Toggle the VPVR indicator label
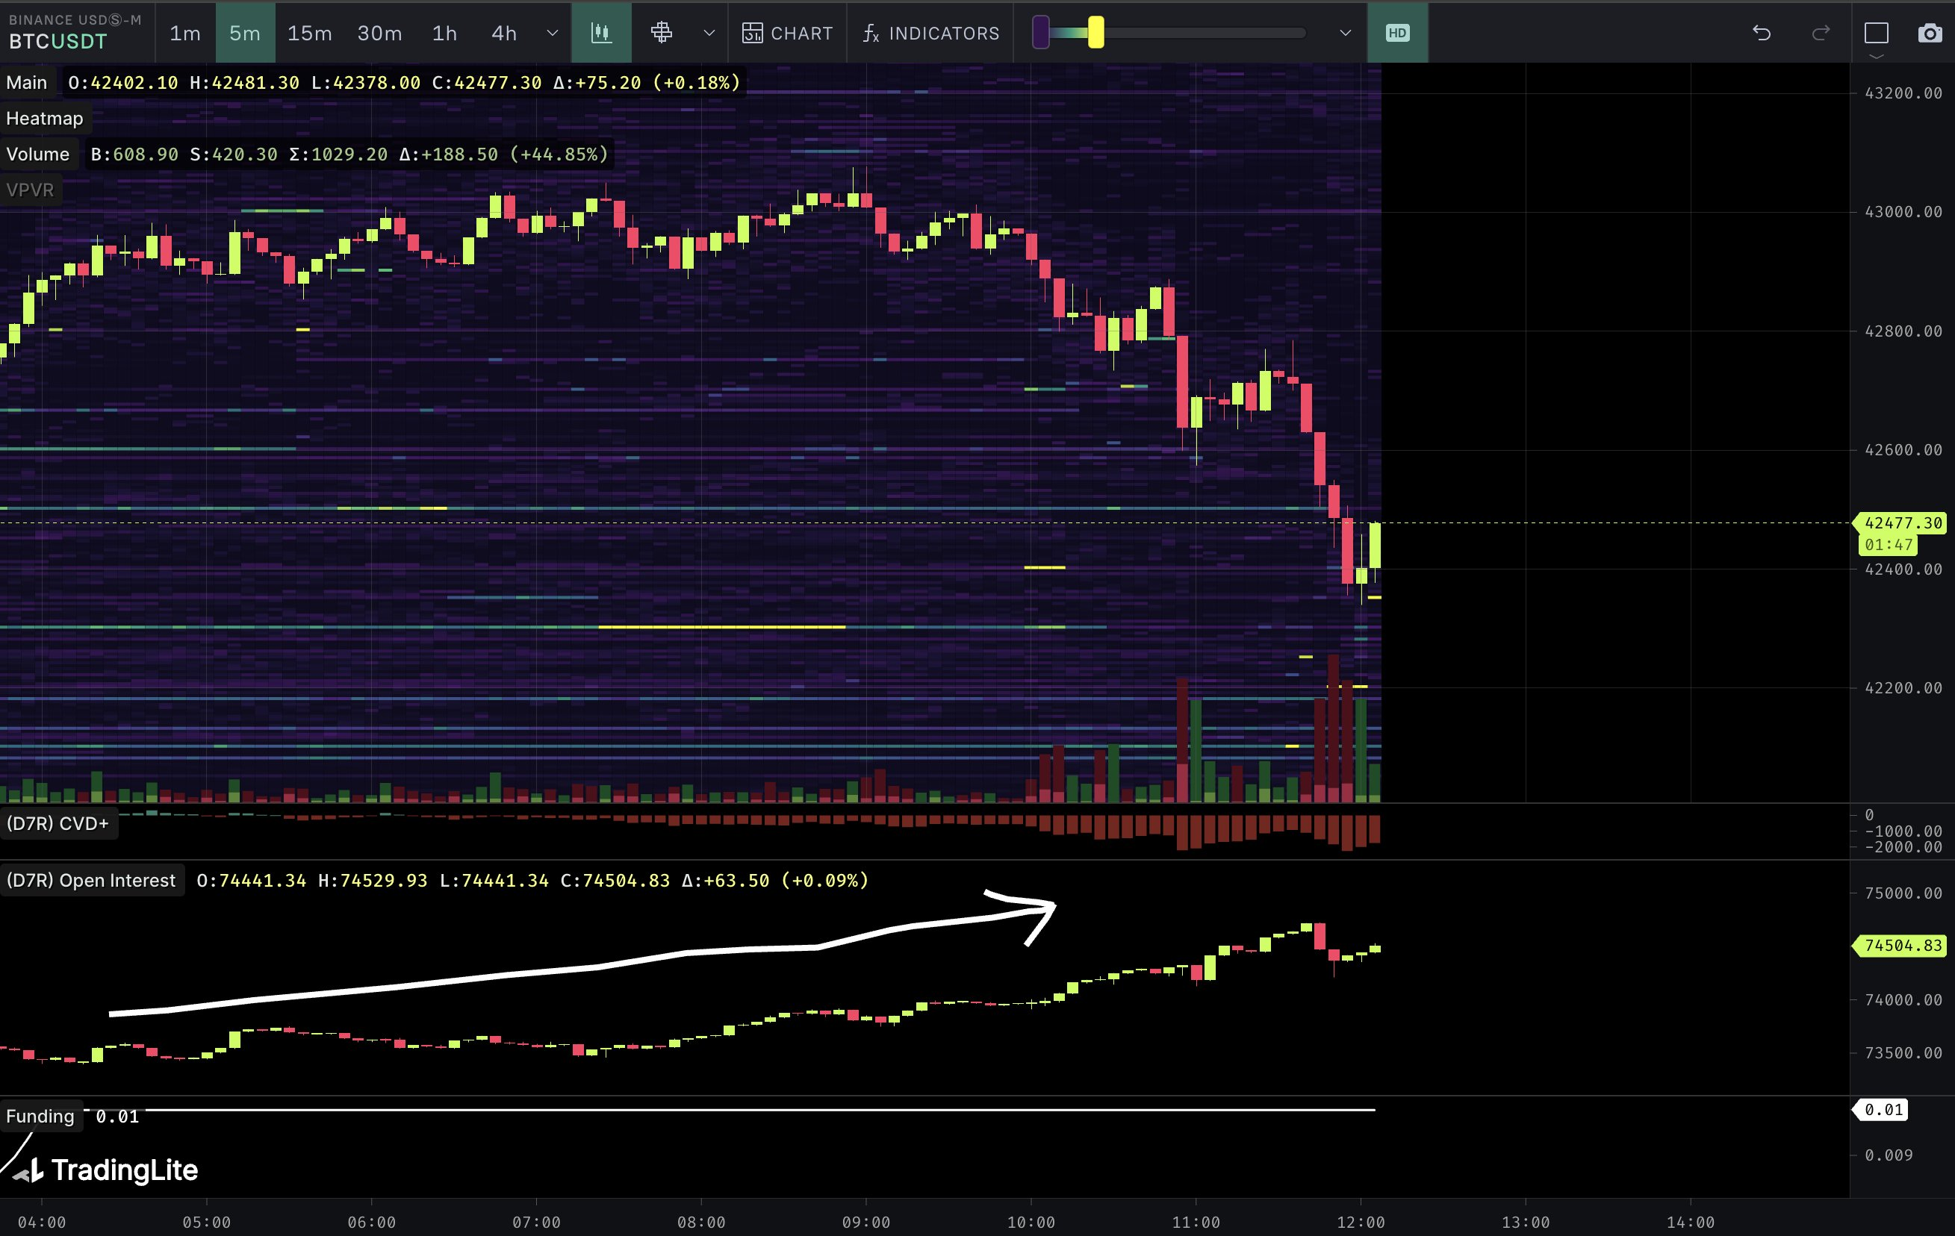 coord(30,190)
